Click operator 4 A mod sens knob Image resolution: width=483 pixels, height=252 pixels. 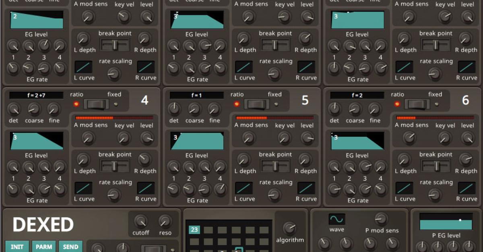(88, 138)
